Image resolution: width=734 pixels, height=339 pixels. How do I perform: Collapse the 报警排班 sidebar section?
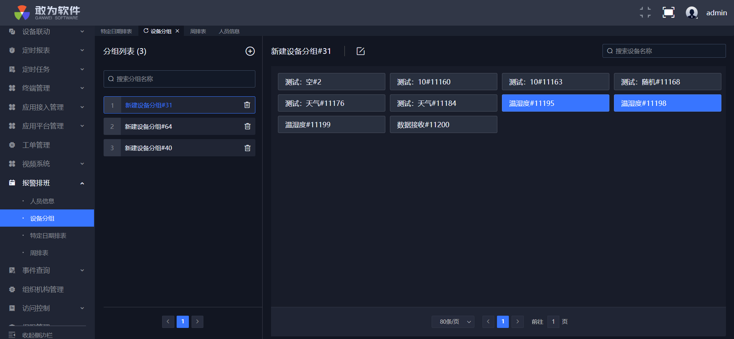(47, 183)
